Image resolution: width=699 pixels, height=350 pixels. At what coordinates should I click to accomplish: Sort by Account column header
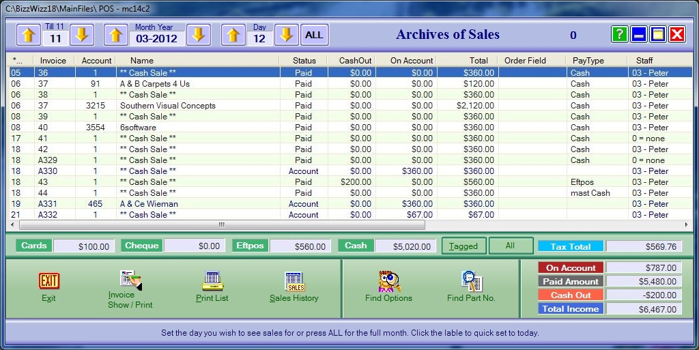[x=96, y=61]
